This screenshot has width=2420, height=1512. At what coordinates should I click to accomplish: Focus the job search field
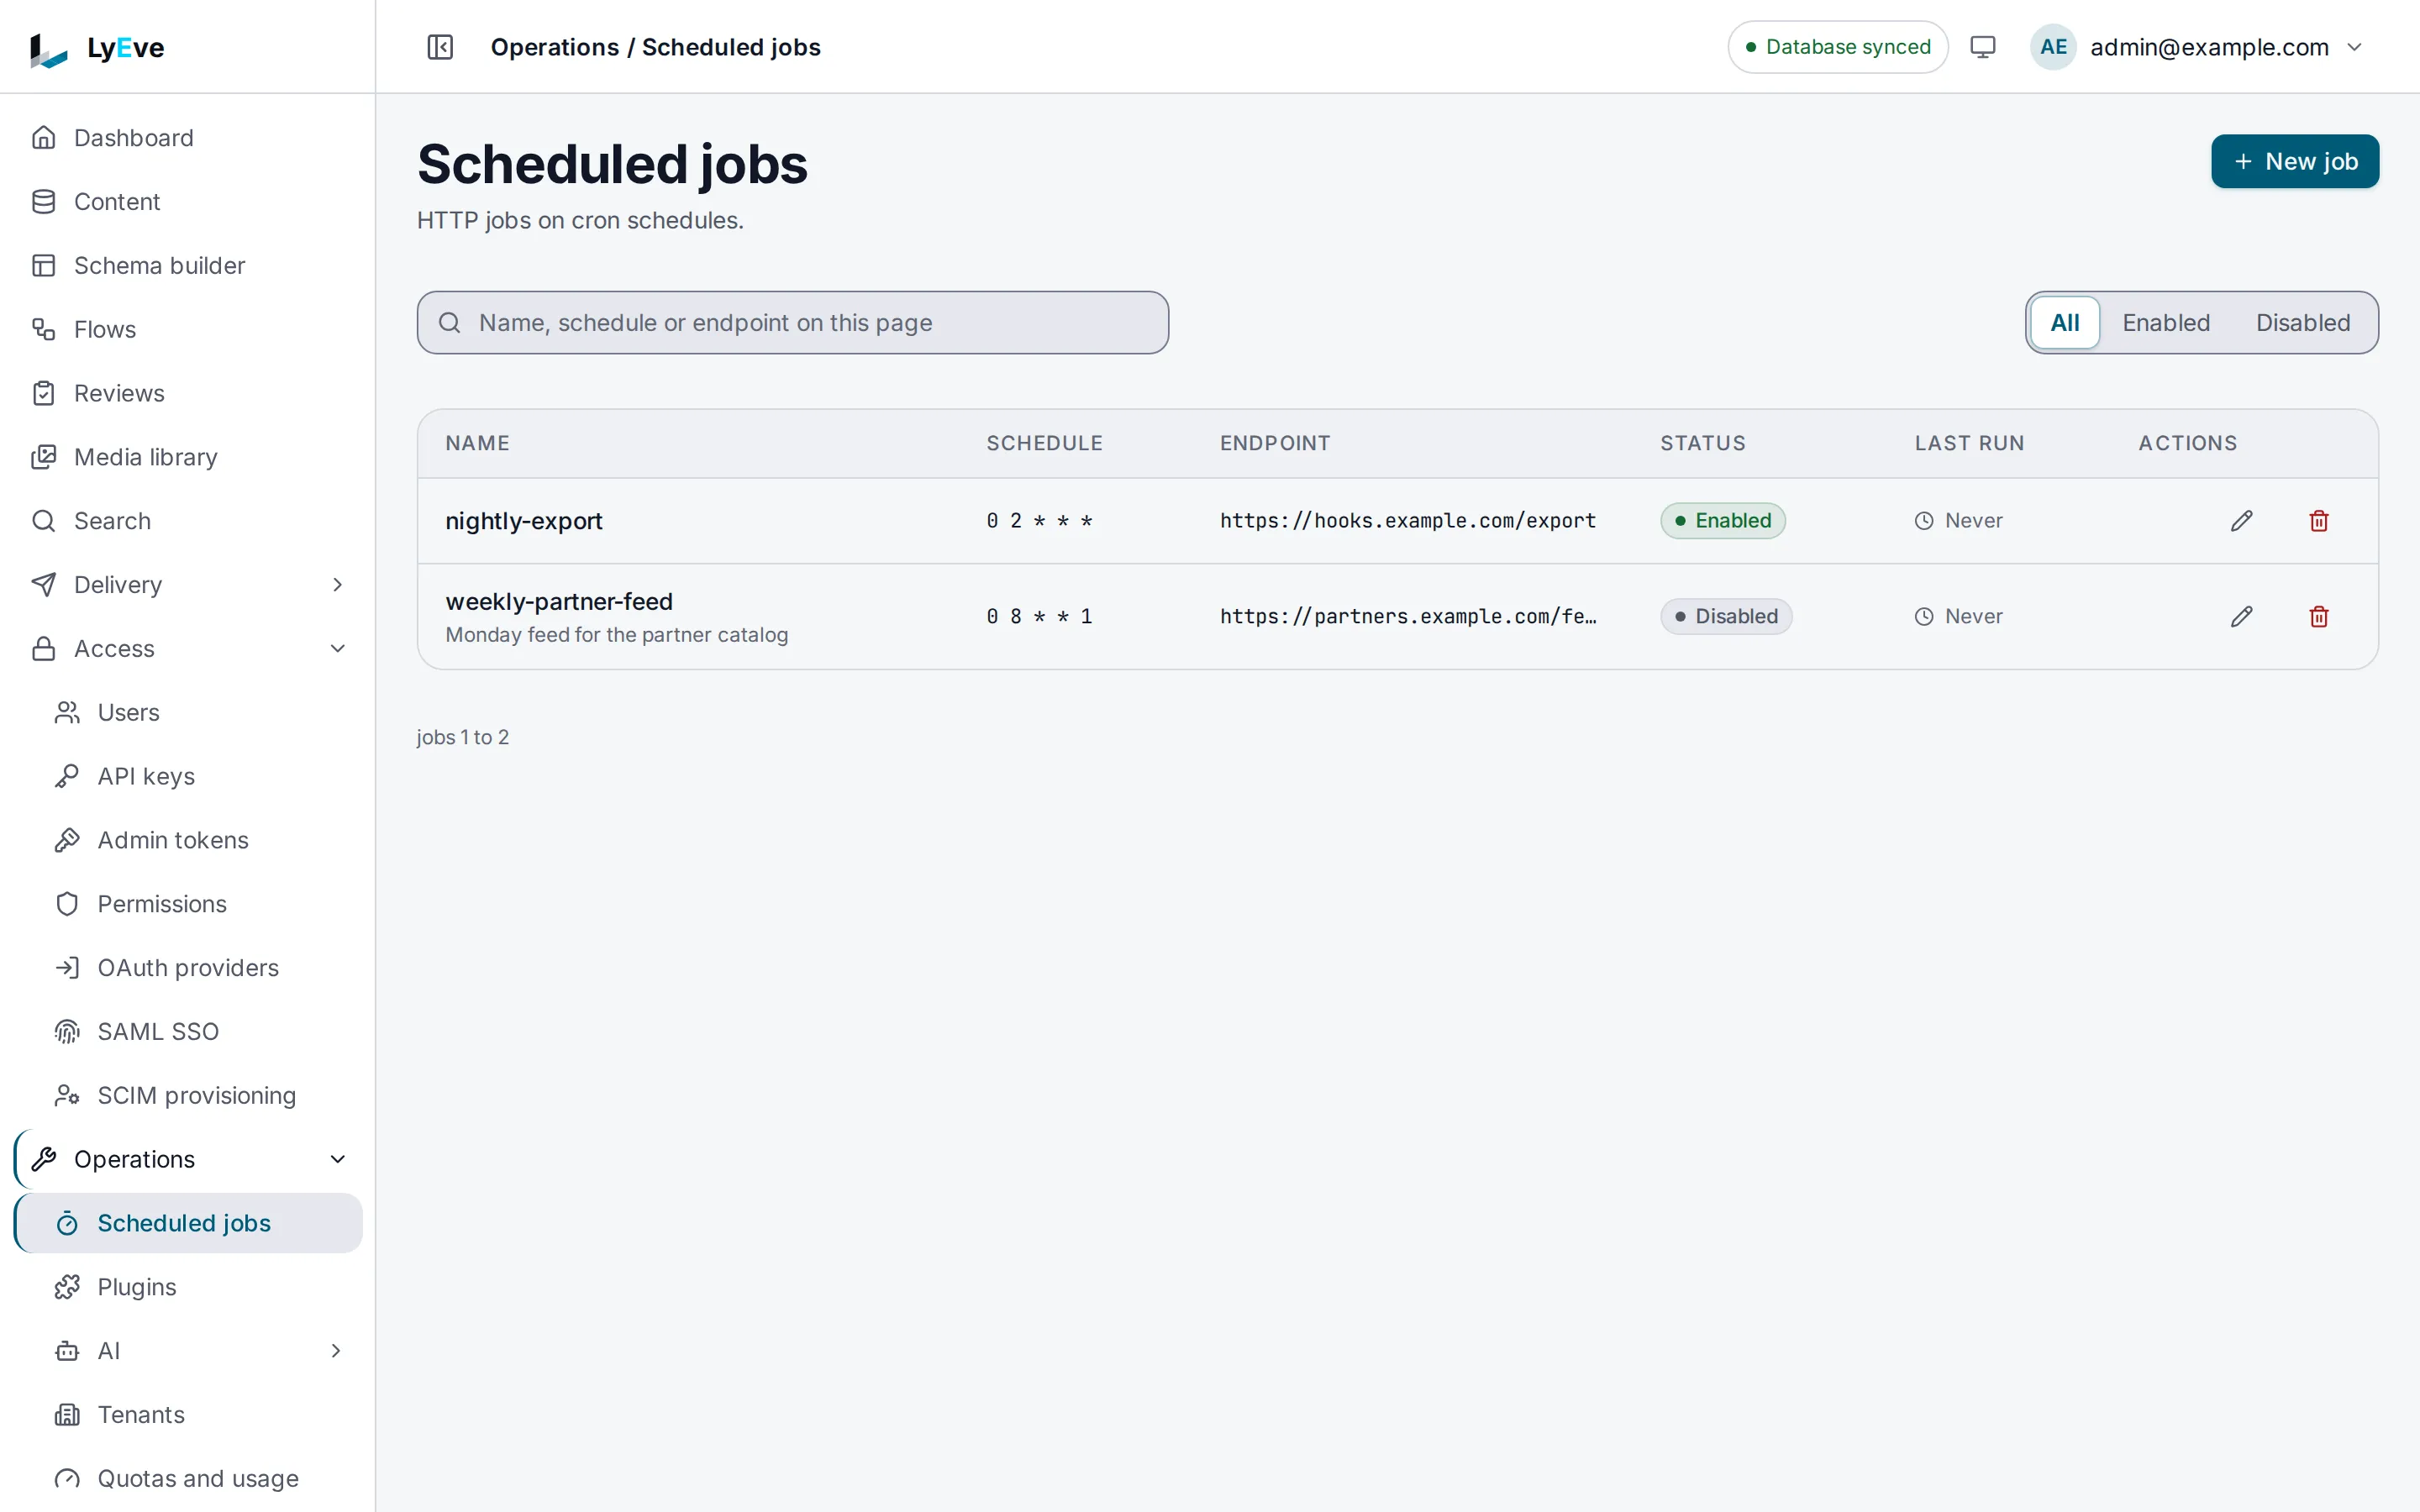click(793, 323)
